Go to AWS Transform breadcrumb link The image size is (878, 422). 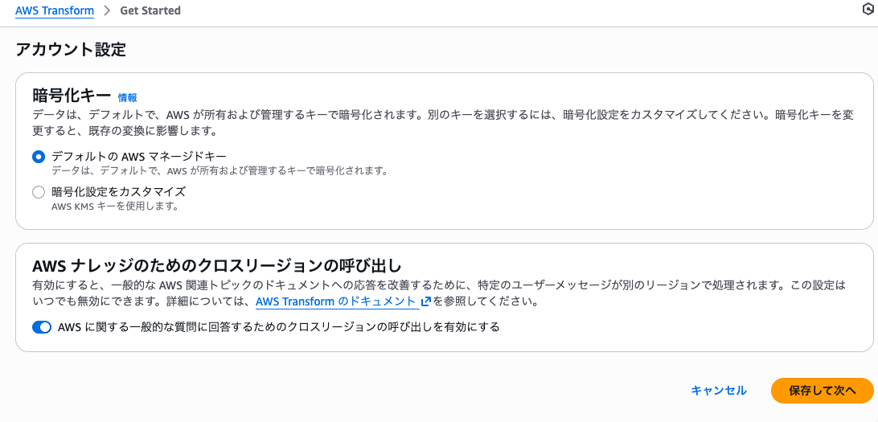(55, 11)
